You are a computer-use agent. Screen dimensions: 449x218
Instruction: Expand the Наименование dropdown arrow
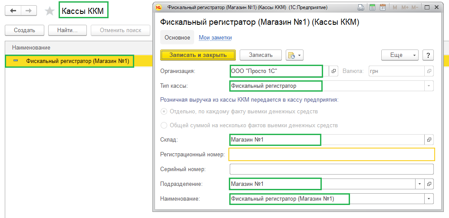(429, 198)
